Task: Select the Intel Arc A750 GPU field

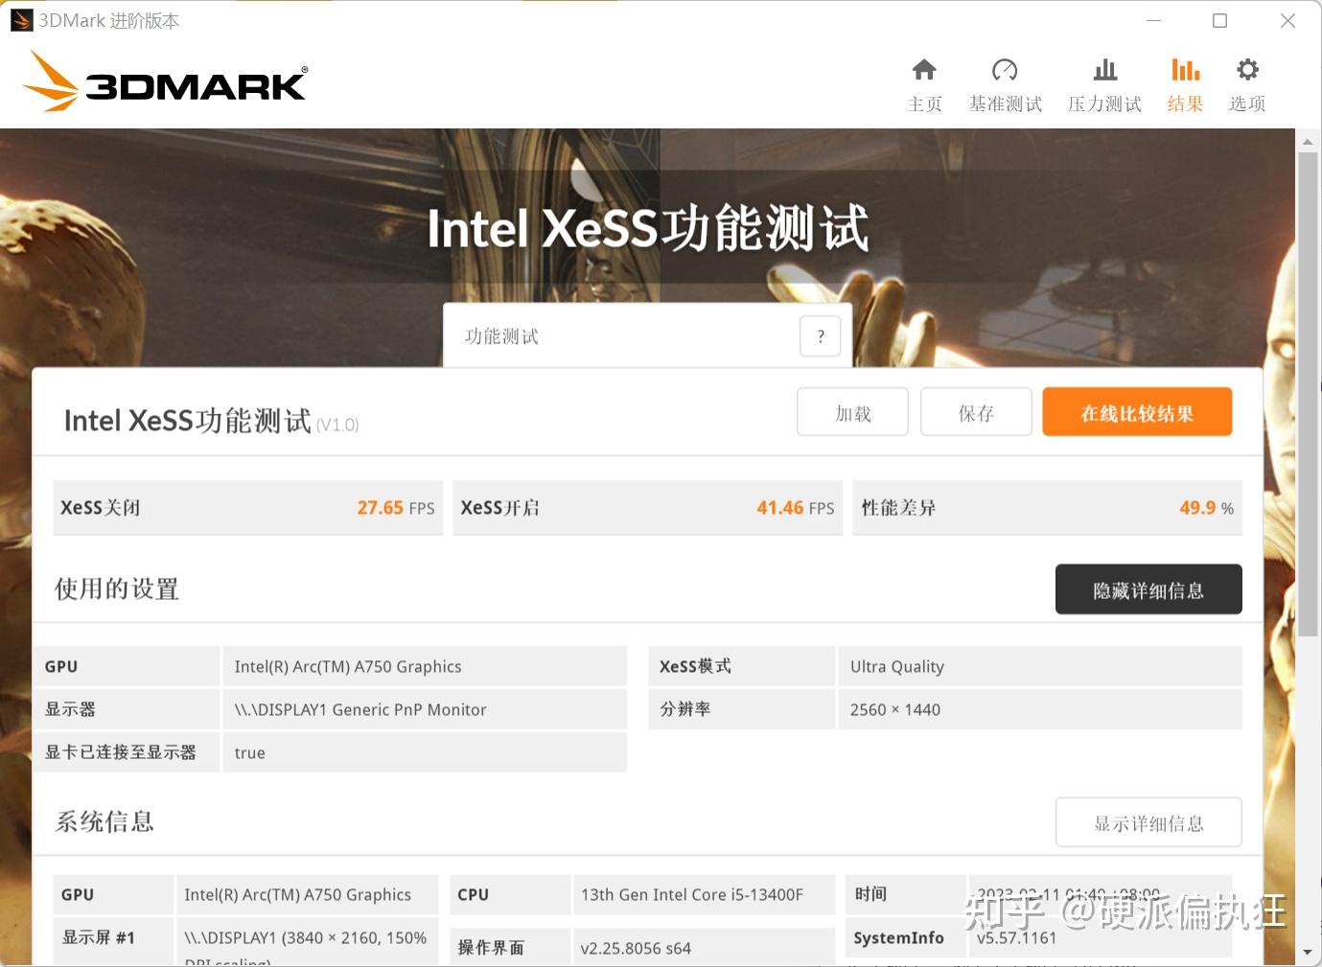Action: [347, 665]
